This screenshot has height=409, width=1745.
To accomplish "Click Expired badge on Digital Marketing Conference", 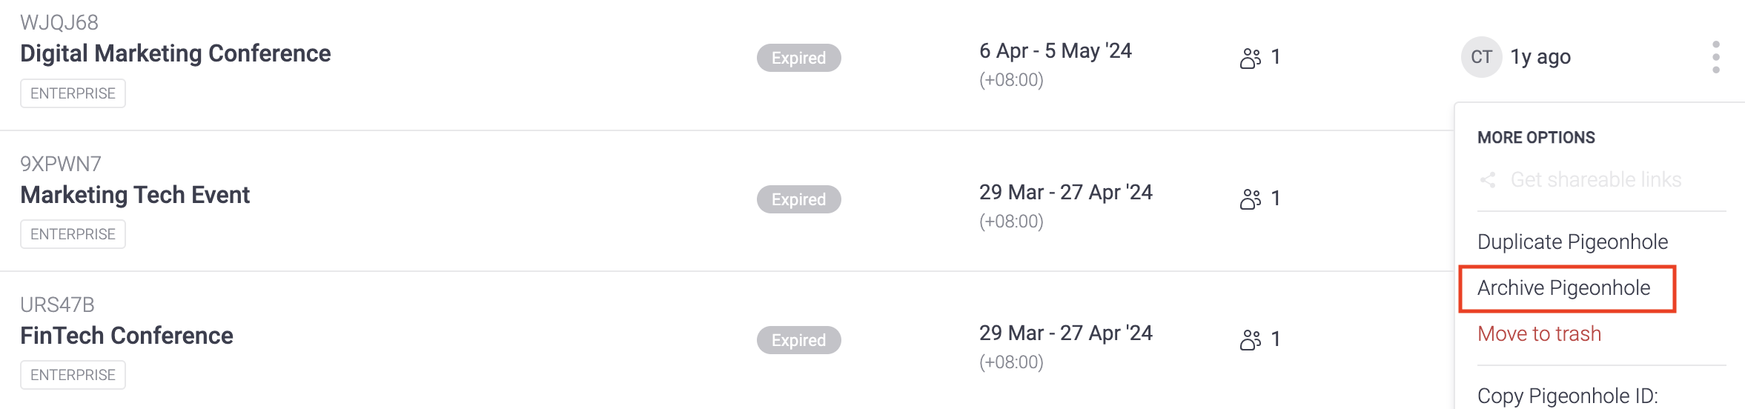I will (798, 58).
